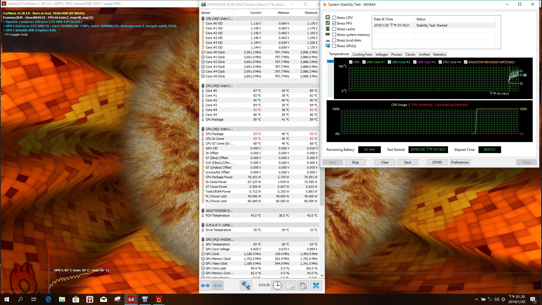Open Action Center notification icon
The height and width of the screenshot is (305, 542).
[533, 299]
